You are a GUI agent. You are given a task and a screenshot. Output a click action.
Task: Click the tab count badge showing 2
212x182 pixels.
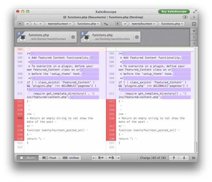tap(185, 17)
